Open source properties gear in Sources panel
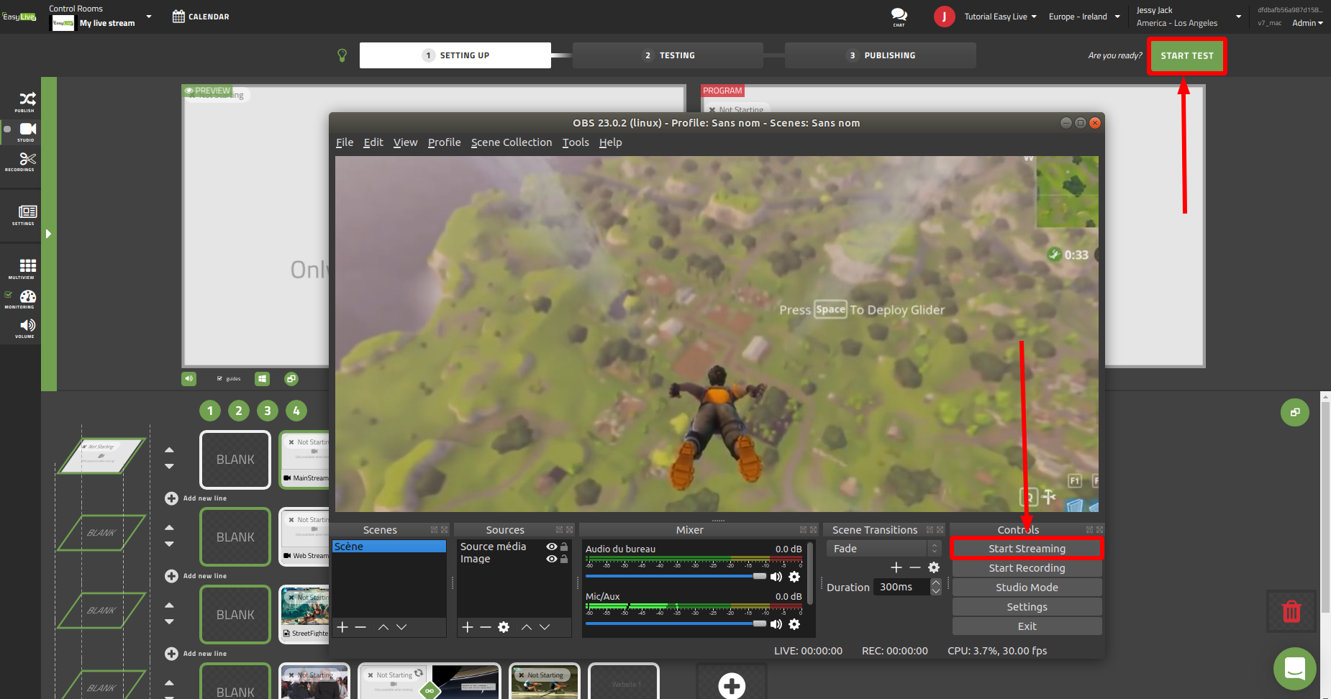Image resolution: width=1331 pixels, height=699 pixels. coord(504,627)
